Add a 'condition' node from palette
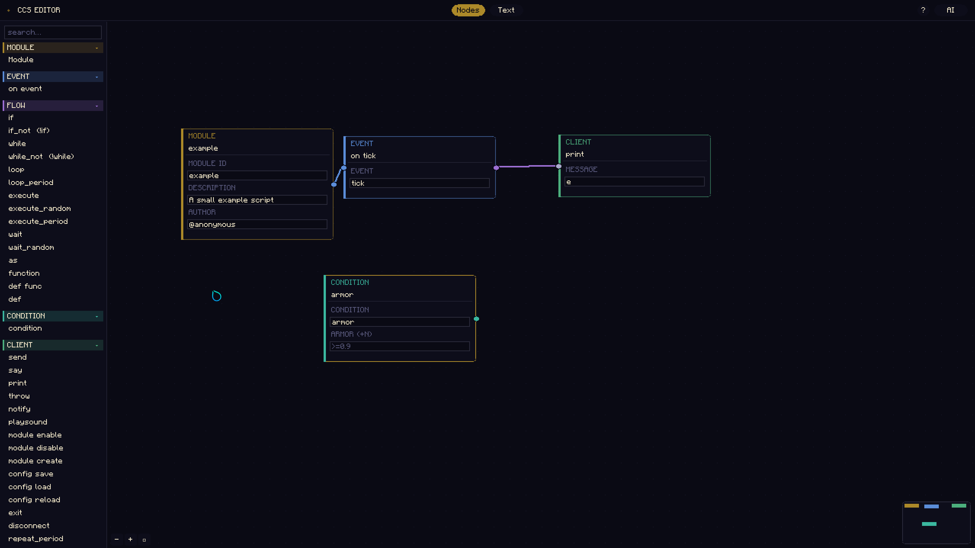Viewport: 975px width, 548px height. 53,328
